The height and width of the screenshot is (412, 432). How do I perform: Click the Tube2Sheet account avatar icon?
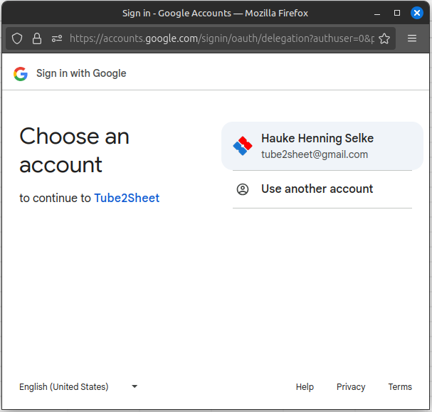243,146
